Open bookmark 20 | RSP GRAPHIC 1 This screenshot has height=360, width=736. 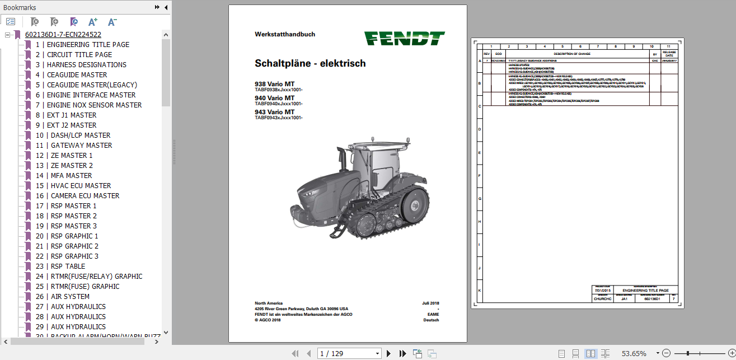click(x=67, y=236)
